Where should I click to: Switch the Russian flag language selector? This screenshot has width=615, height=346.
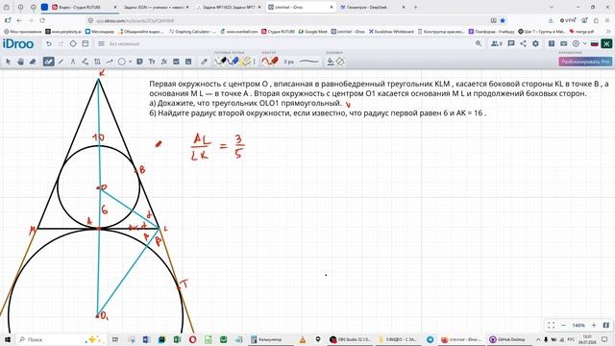coord(594,43)
